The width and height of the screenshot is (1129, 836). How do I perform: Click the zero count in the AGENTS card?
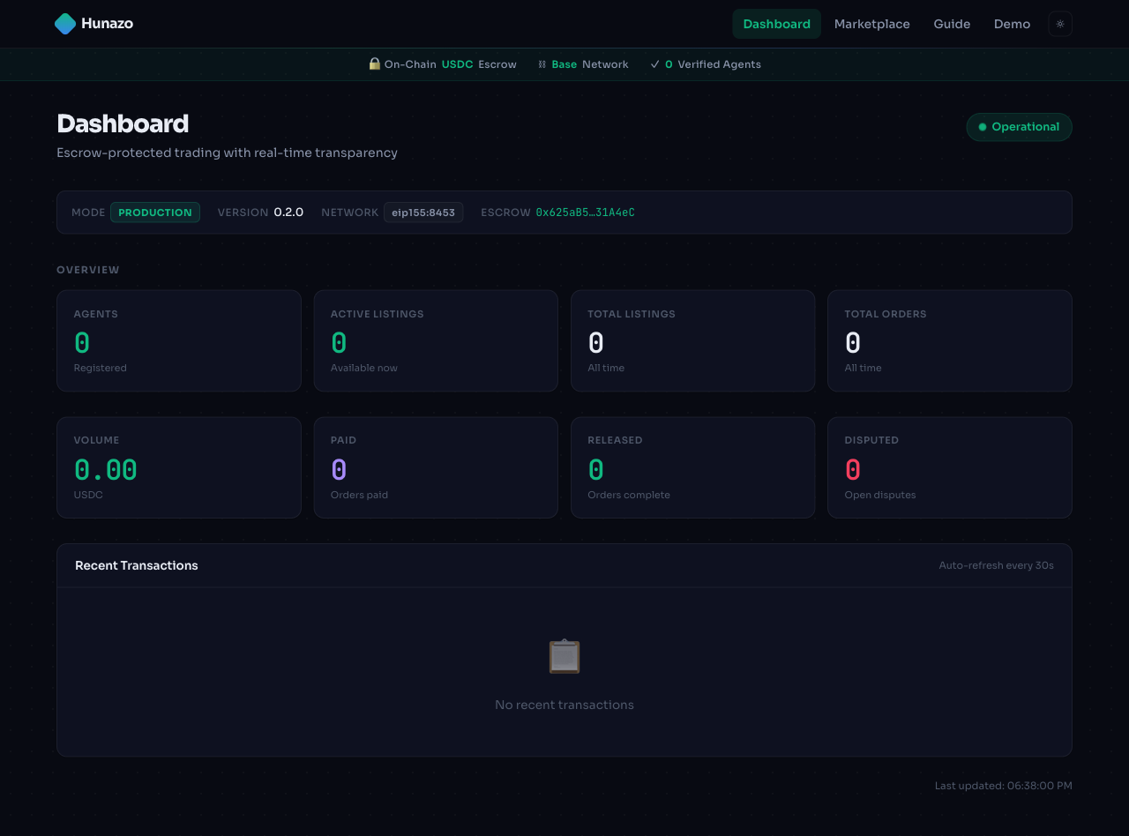coord(81,342)
